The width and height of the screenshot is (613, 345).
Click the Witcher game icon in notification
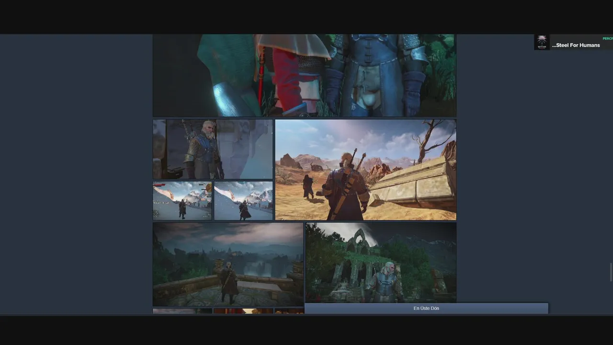(542, 42)
